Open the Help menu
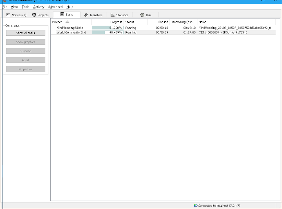The height and width of the screenshot is (209, 282). tap(70, 7)
